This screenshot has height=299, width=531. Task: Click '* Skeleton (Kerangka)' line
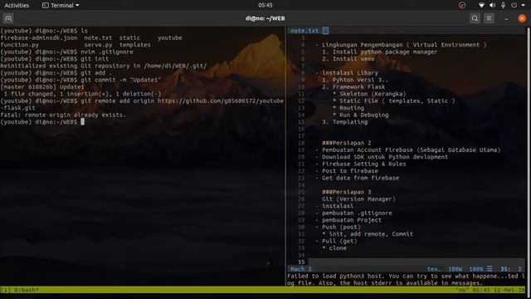pos(369,94)
